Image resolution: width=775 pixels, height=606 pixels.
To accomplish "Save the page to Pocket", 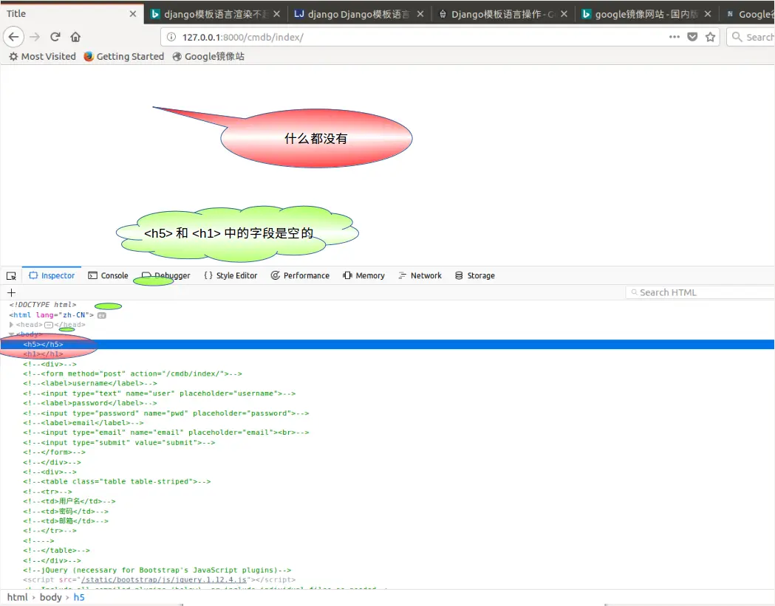I will [x=692, y=37].
